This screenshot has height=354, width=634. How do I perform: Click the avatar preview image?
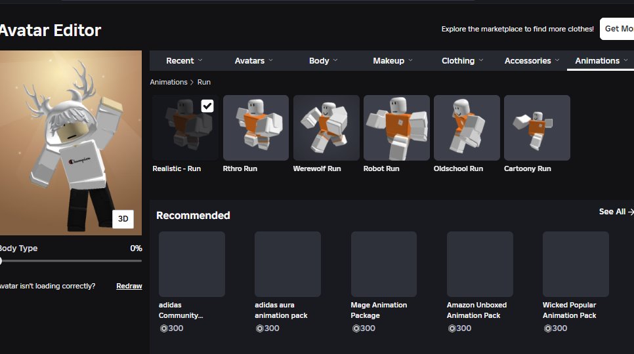[71, 143]
